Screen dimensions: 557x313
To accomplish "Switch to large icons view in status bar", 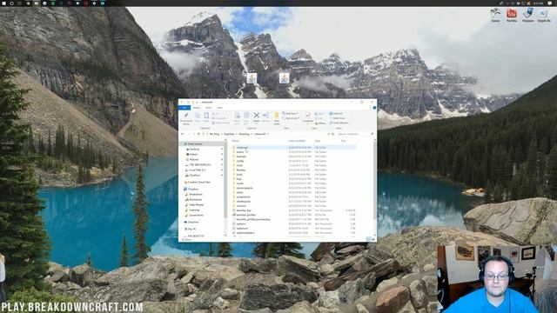I will tap(373, 240).
